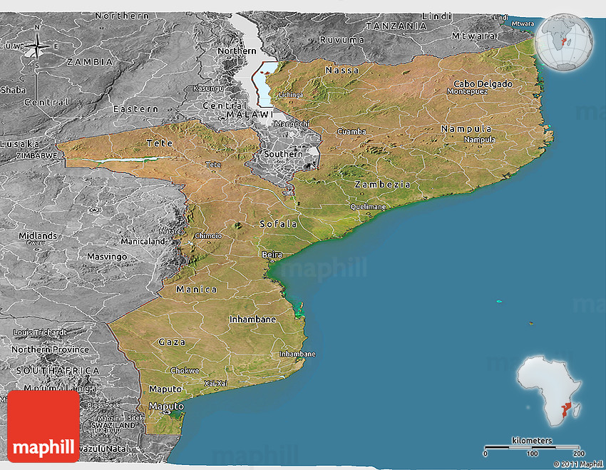Click the 'Piggs Peak' label
This screenshot has height=470, width=606.
[x=103, y=405]
